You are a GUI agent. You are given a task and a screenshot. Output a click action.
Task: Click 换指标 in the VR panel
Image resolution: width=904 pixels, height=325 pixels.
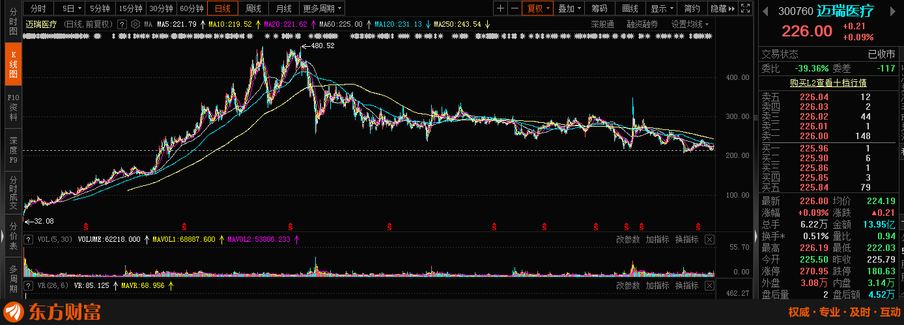click(686, 285)
